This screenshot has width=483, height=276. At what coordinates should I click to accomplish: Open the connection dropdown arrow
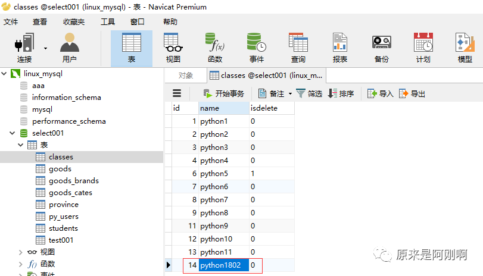pyautogui.click(x=46, y=48)
